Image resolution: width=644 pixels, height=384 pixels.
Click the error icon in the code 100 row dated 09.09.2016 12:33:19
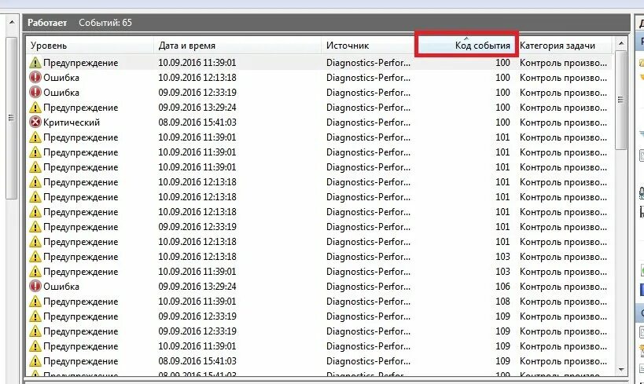coord(35,93)
